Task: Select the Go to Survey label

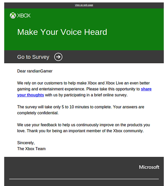Action: tap(33, 57)
